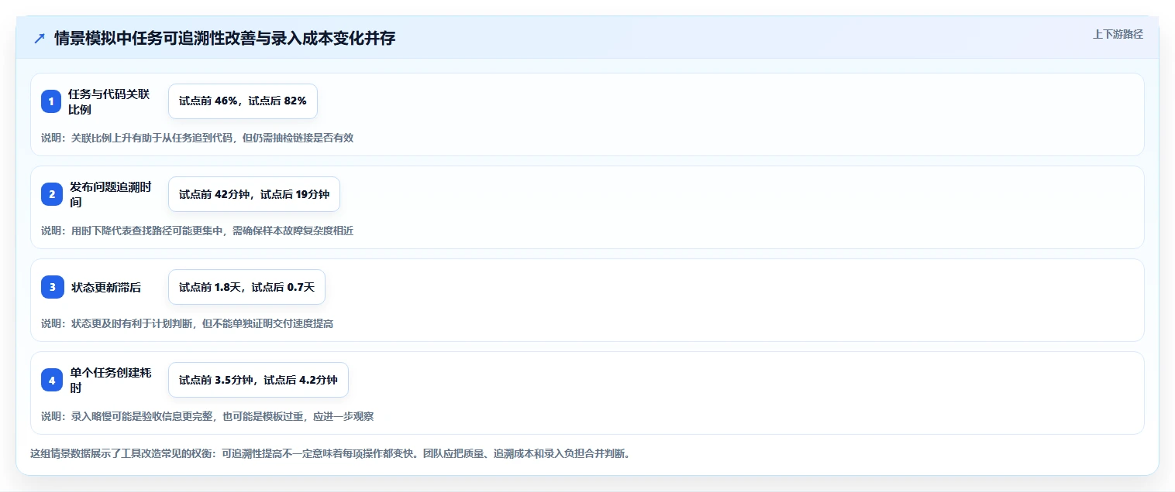
Task: Click the value chip 试点前 1.8天，试点后 0.7天
Action: 246,287
